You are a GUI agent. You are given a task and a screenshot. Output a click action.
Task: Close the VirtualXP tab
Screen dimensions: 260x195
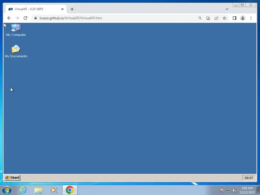(x=62, y=9)
